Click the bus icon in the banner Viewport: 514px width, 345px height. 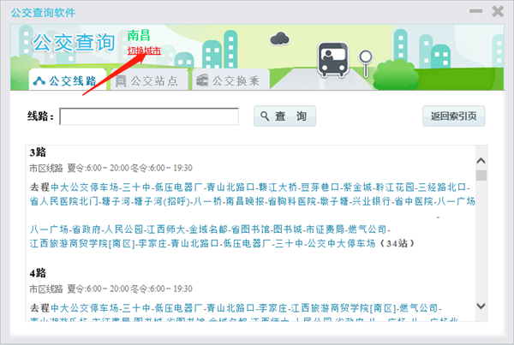[332, 60]
